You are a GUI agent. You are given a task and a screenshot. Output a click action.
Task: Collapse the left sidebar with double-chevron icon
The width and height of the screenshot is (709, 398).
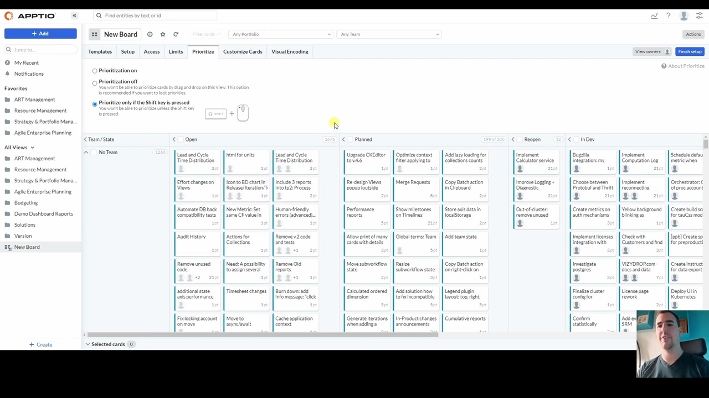pos(74,15)
